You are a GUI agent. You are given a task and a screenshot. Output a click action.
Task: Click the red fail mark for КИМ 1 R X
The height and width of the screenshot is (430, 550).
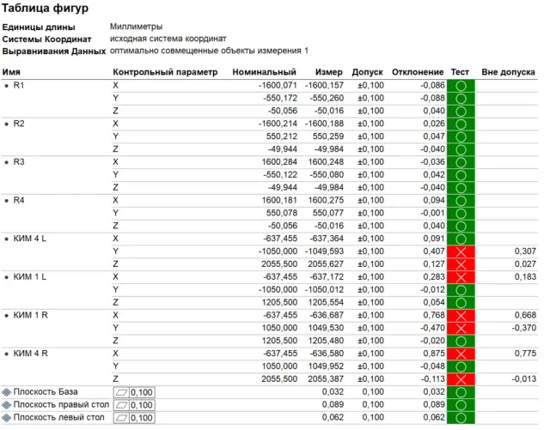(461, 316)
